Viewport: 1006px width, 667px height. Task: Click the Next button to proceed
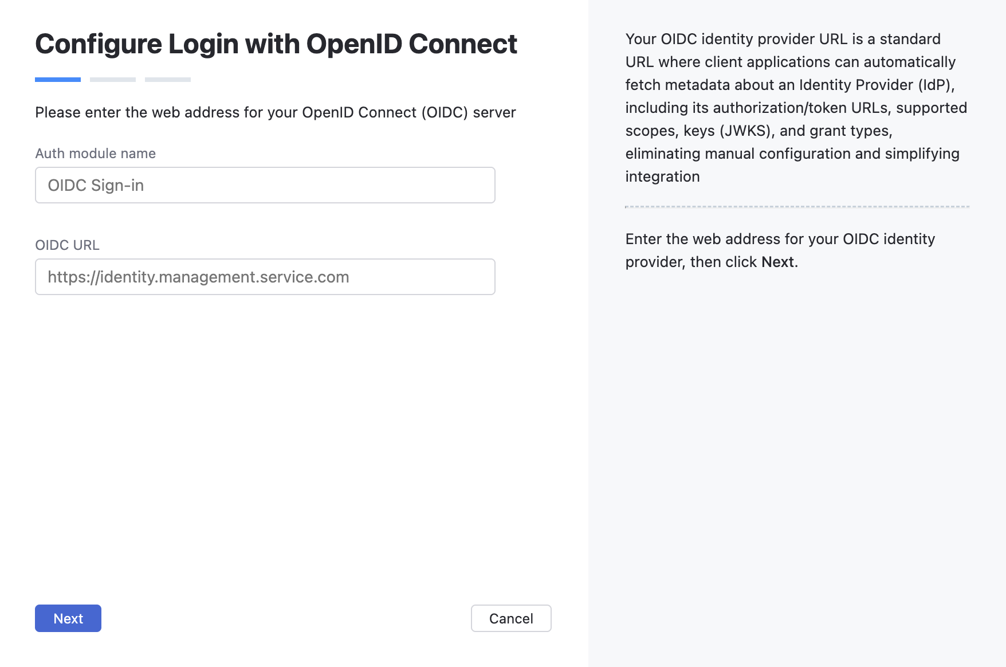tap(68, 618)
